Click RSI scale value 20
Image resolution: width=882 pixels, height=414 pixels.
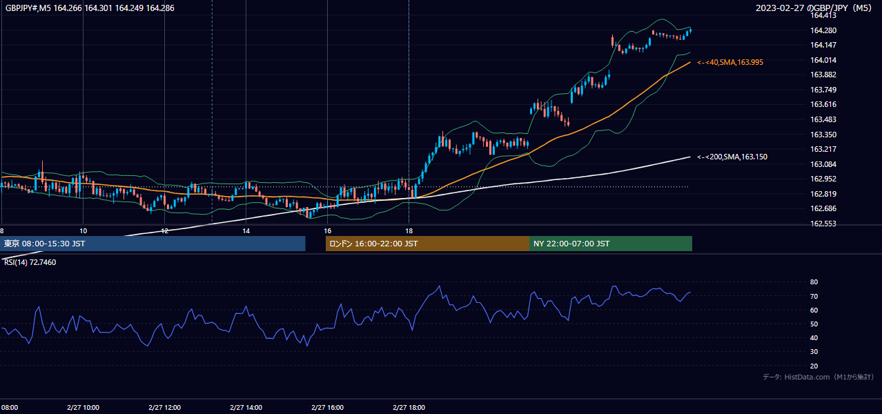click(814, 366)
